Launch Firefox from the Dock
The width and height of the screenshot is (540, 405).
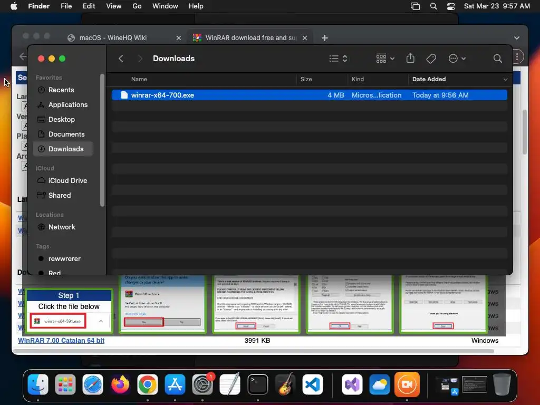pos(120,384)
